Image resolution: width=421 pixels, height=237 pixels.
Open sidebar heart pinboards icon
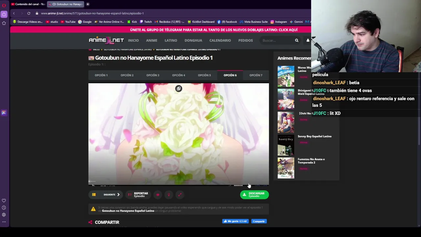[x=4, y=200]
